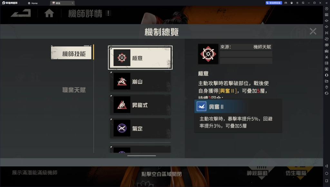Click the exclamation info icon beside 機師詳情

click(x=108, y=13)
